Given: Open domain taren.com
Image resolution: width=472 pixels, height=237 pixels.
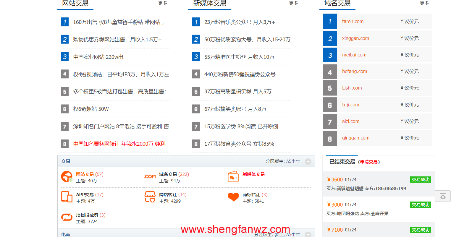Looking at the screenshot, I should click(353, 21).
